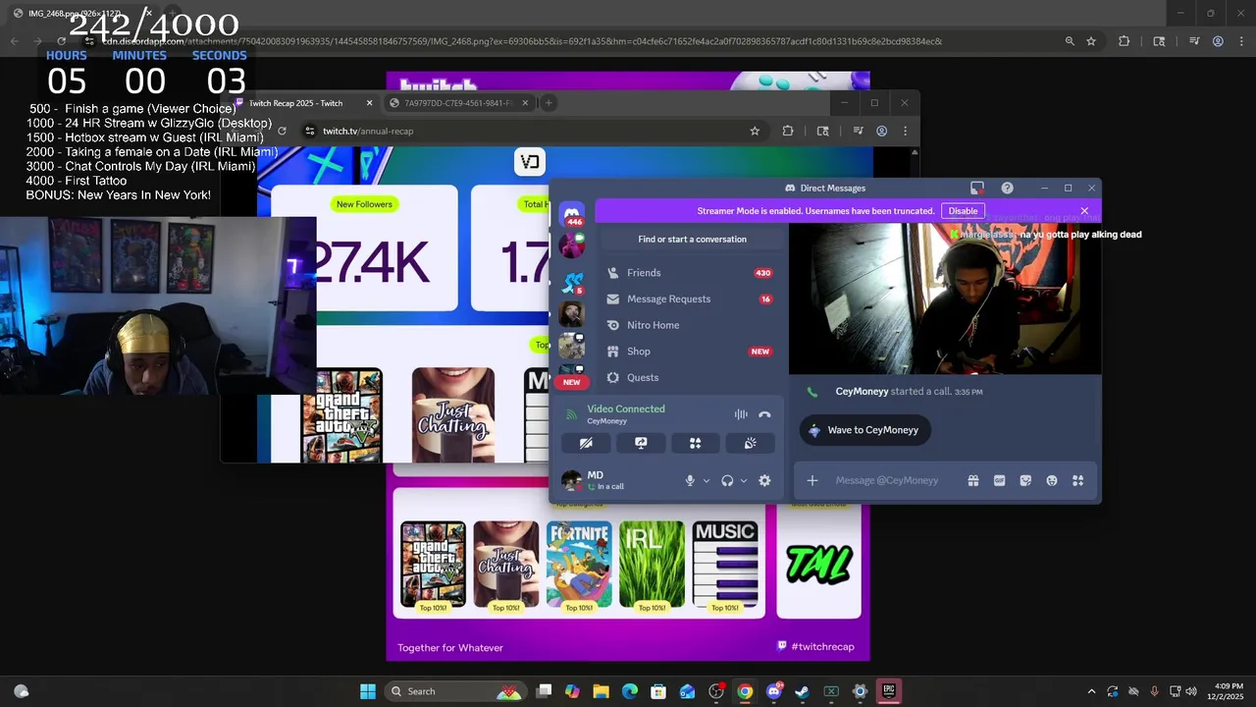Screen dimensions: 1256x707
Task: Open the Windows Start menu
Action: (x=368, y=691)
